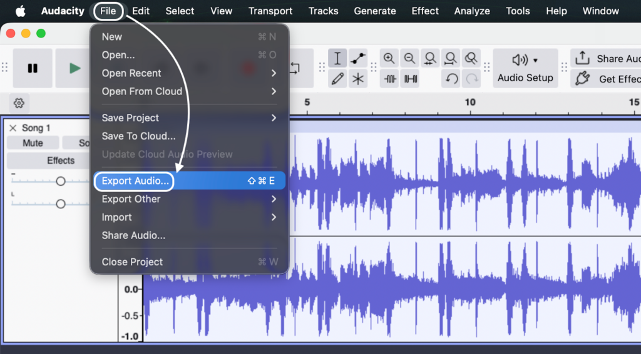Viewport: 641px width, 354px height.
Task: Select the Selection (I-beam) tool
Action: tap(337, 59)
